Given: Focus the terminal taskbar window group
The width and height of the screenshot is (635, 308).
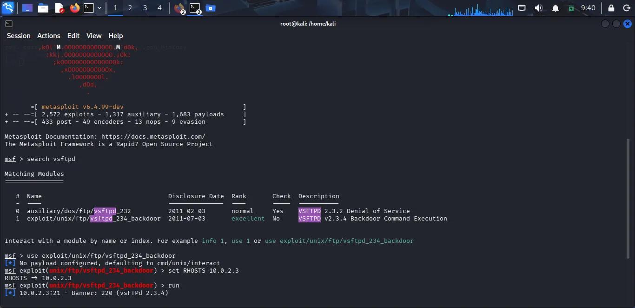Looking at the screenshot, I should pos(195,8).
